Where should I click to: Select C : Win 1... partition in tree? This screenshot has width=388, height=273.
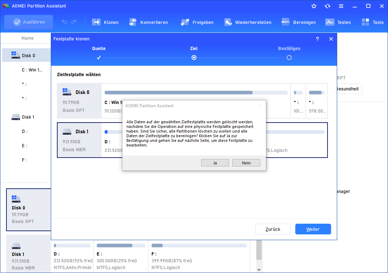click(32, 70)
